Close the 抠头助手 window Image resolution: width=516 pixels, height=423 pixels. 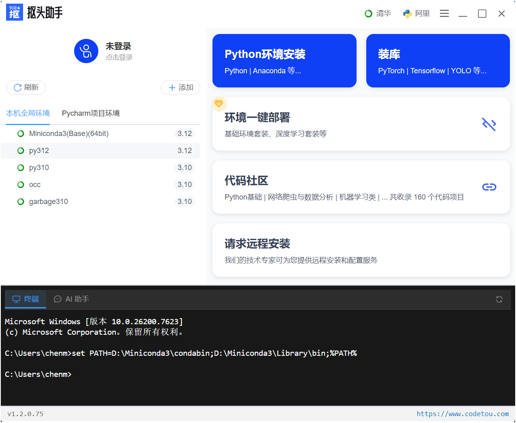point(501,13)
